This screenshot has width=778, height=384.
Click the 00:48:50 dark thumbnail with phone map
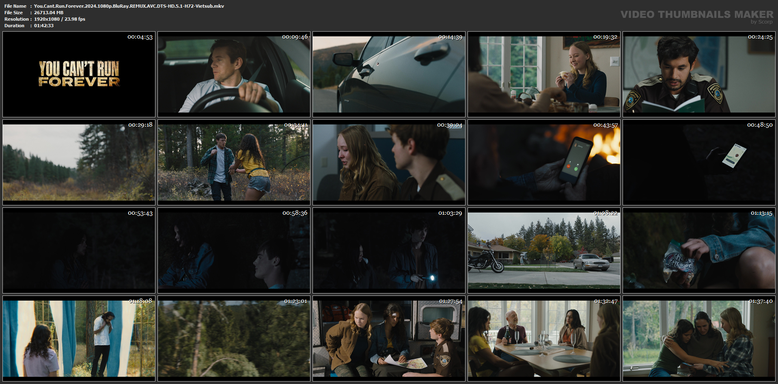pos(699,162)
